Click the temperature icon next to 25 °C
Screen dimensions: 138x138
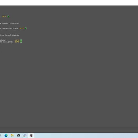[21, 40]
